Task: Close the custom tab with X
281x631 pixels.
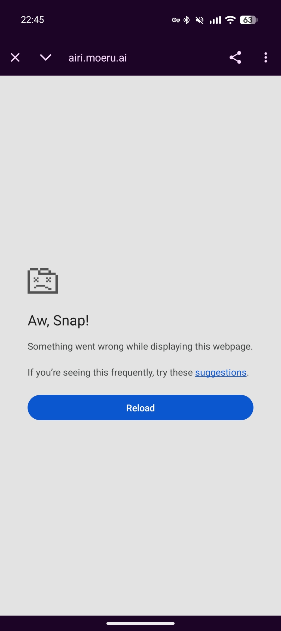Action: click(15, 58)
